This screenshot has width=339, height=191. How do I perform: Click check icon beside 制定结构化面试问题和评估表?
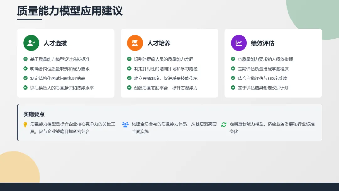25,78
